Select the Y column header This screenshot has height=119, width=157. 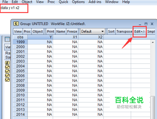tap(40, 37)
